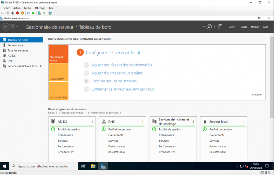Click the forward navigation arrow
The image size is (274, 175).
(12, 27)
